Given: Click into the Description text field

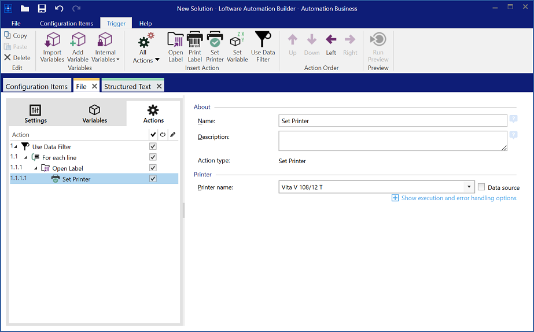Looking at the screenshot, I should [x=392, y=141].
